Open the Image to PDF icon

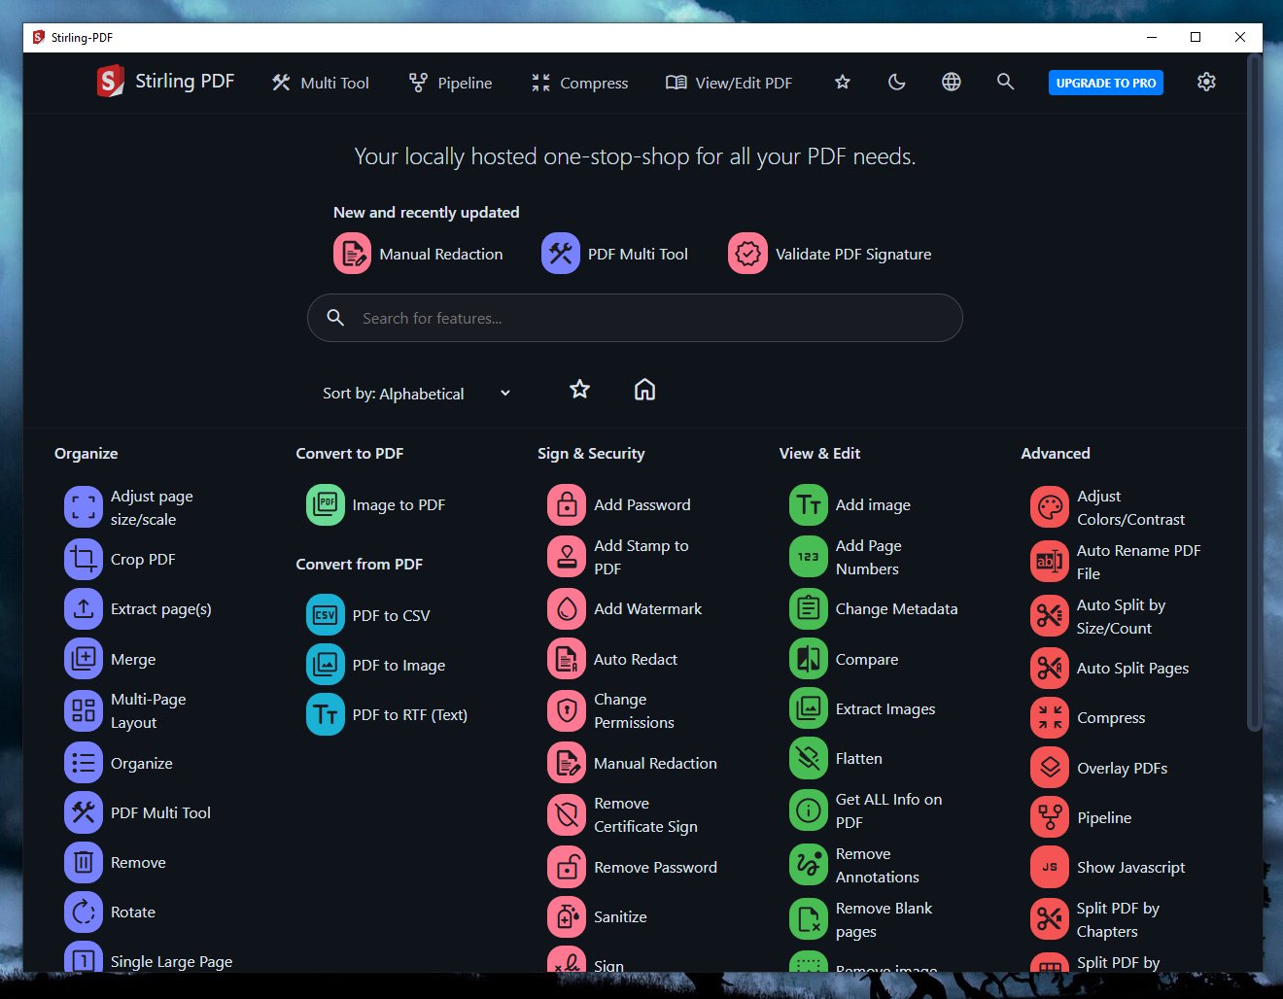pos(326,504)
